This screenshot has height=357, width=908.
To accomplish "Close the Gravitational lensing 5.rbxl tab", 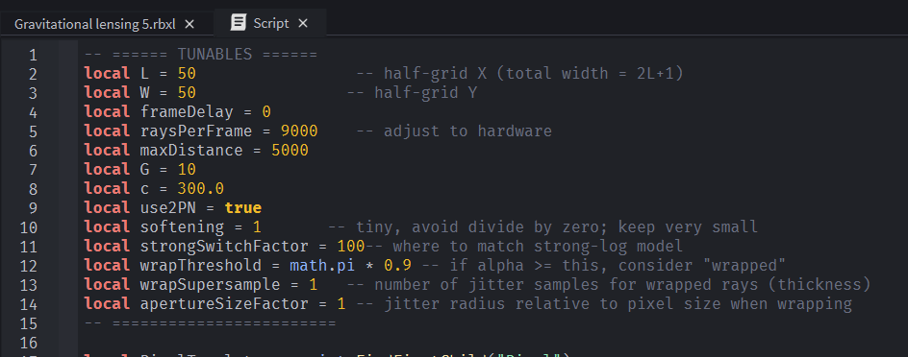I will pyautogui.click(x=189, y=24).
